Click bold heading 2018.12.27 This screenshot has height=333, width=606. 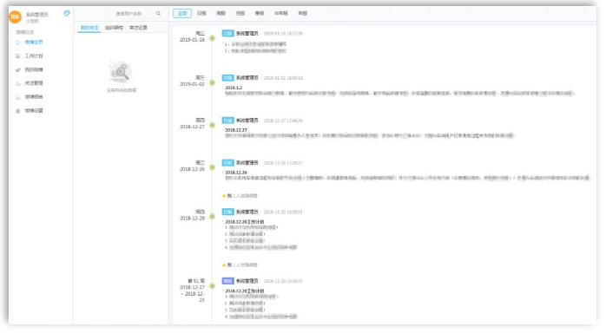point(236,130)
